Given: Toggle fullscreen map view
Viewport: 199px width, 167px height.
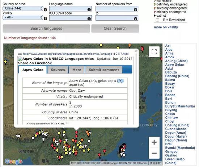Looking at the screenshot, I should click(154, 52).
